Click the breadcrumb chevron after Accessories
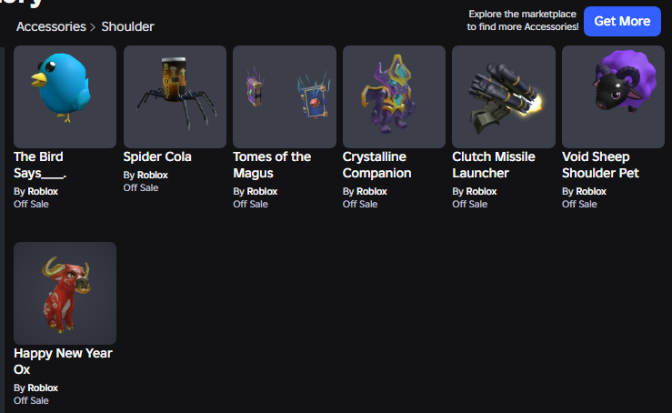Image resolution: width=672 pixels, height=413 pixels. click(93, 27)
